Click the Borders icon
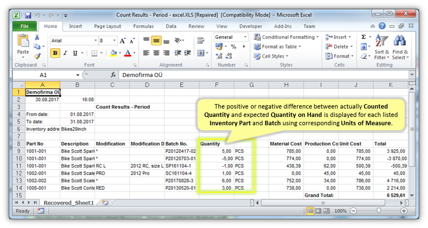 pos(94,53)
